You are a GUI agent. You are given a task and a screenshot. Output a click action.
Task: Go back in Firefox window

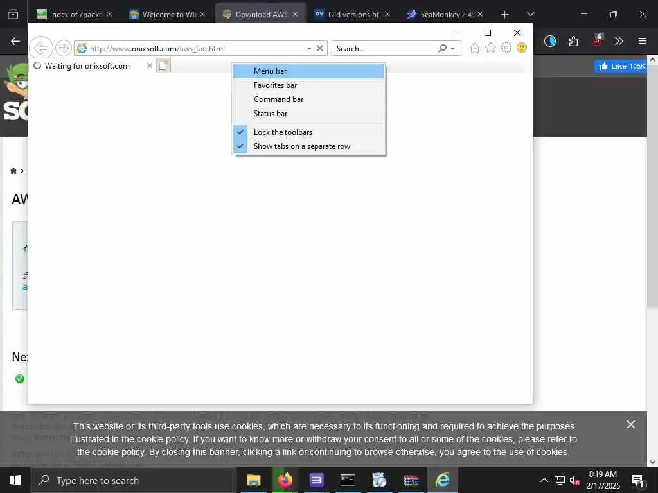(15, 41)
